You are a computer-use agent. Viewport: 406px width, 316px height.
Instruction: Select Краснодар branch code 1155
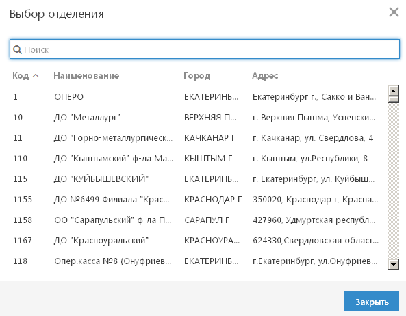coord(199,199)
